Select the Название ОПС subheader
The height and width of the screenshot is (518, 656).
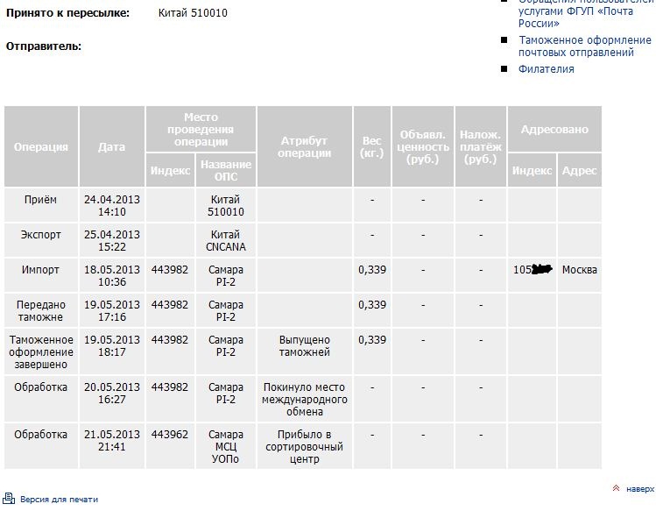[x=226, y=170]
